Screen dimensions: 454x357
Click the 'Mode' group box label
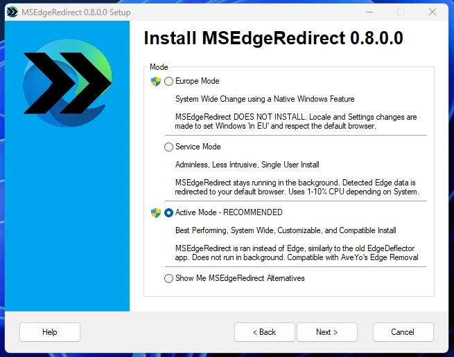[x=159, y=67]
